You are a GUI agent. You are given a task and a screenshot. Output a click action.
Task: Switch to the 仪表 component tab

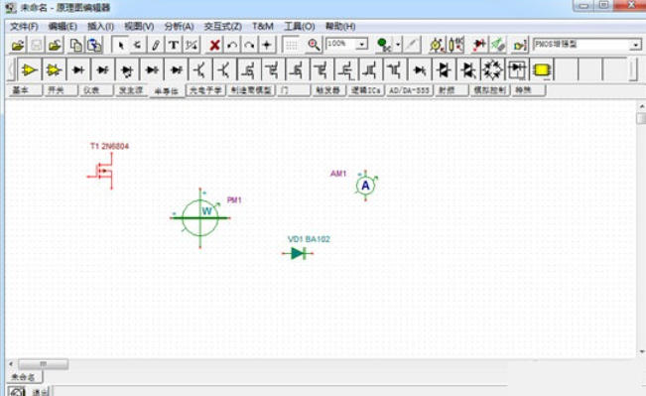coord(96,90)
